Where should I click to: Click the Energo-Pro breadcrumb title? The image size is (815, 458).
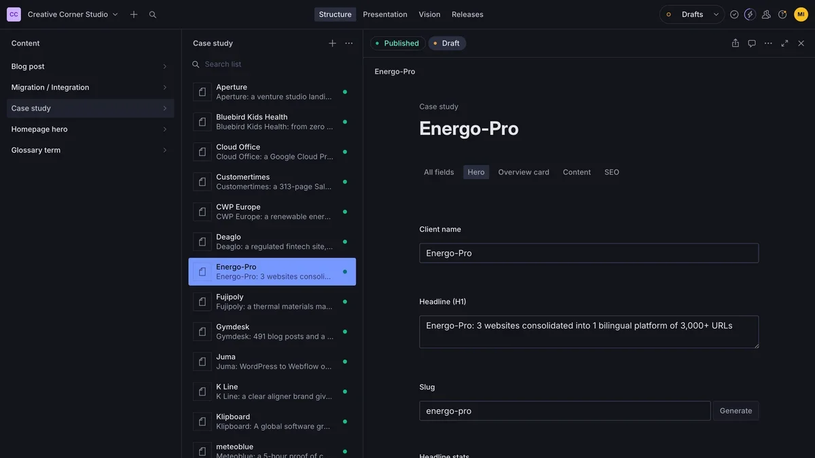[x=395, y=72]
